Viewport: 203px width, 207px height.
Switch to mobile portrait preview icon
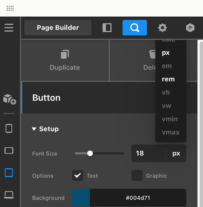(x=9, y=128)
